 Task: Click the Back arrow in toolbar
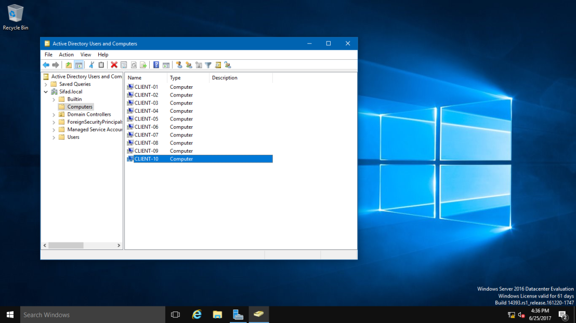coord(46,65)
